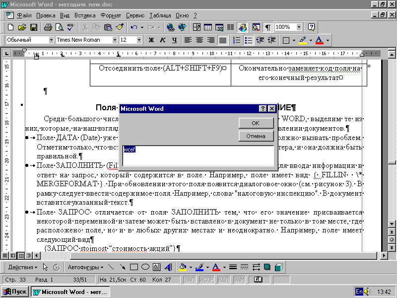The width and height of the screenshot is (397, 298).
Task: Open the Сервис menu
Action: 135,15
